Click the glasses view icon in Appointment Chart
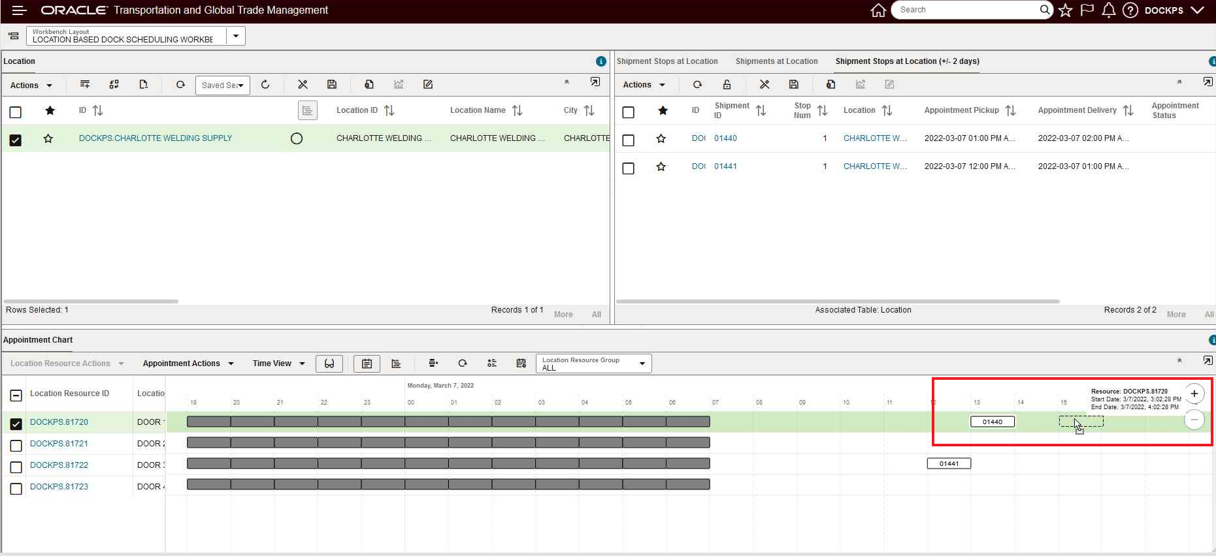Image resolution: width=1216 pixels, height=556 pixels. [329, 363]
